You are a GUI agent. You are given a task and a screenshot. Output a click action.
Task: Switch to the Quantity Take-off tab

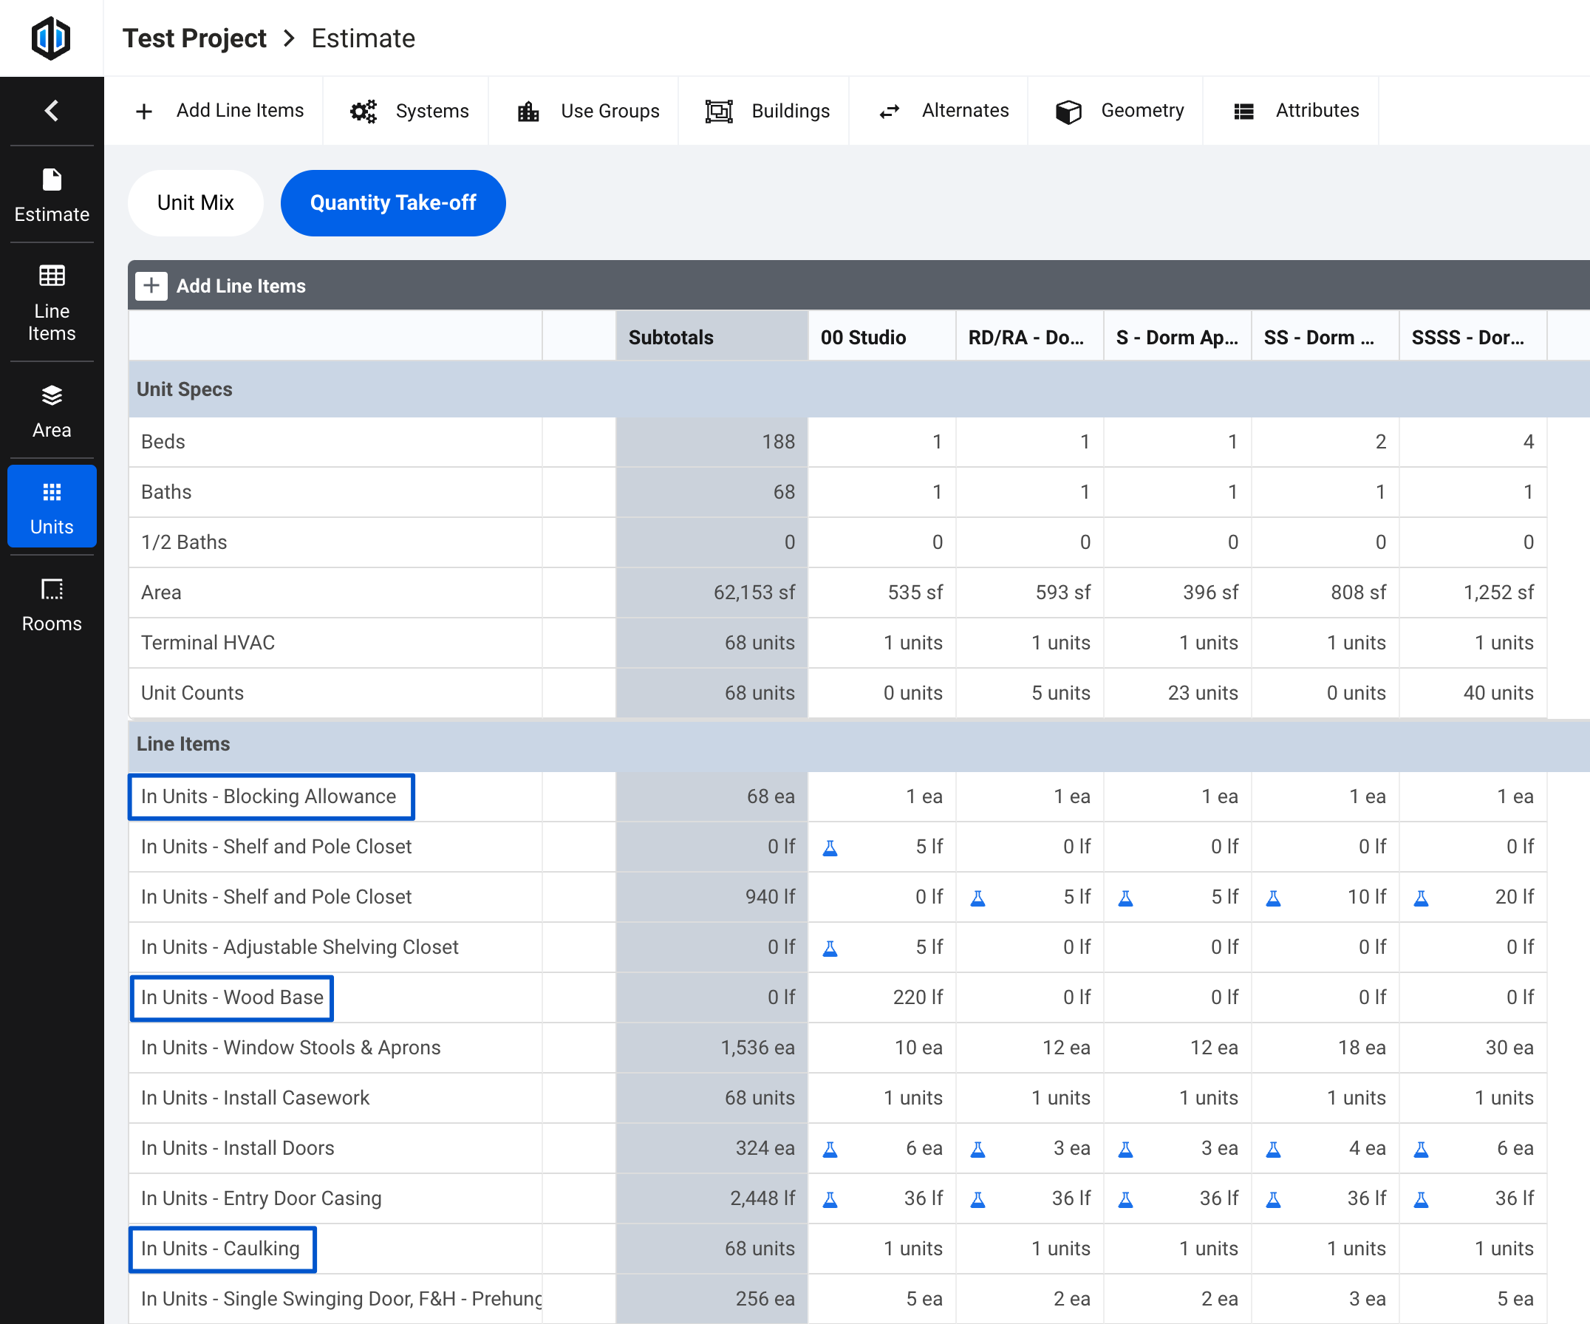tap(393, 203)
